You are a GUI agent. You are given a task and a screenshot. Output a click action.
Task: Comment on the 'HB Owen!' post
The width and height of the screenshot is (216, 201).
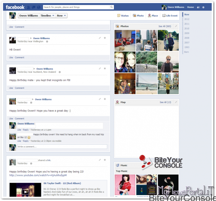pyautogui.click(x=20, y=57)
